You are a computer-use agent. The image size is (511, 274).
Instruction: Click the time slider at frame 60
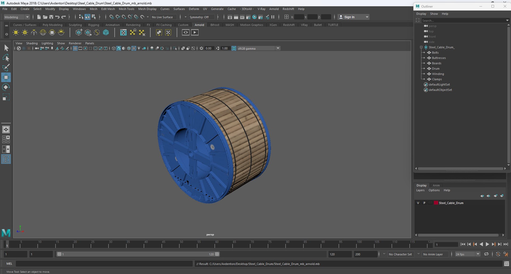click(217, 244)
